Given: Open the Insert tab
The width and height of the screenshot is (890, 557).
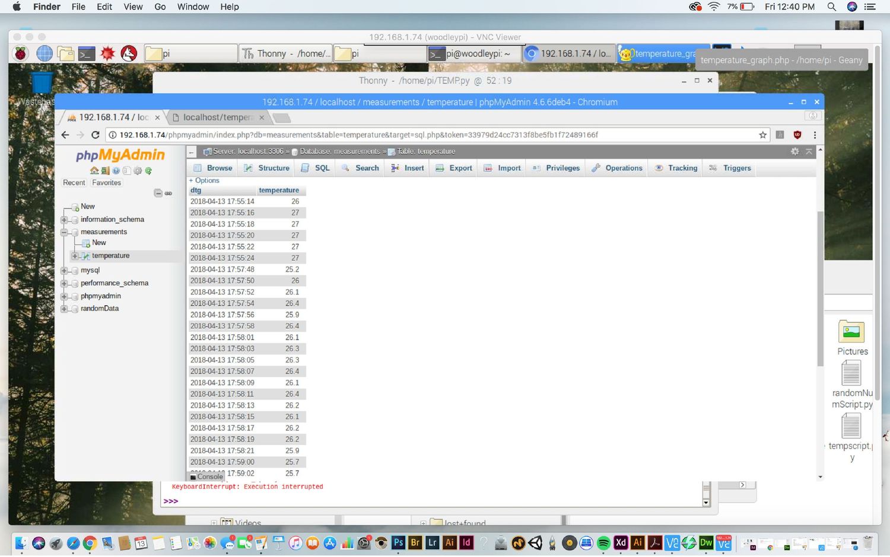Looking at the screenshot, I should [408, 168].
